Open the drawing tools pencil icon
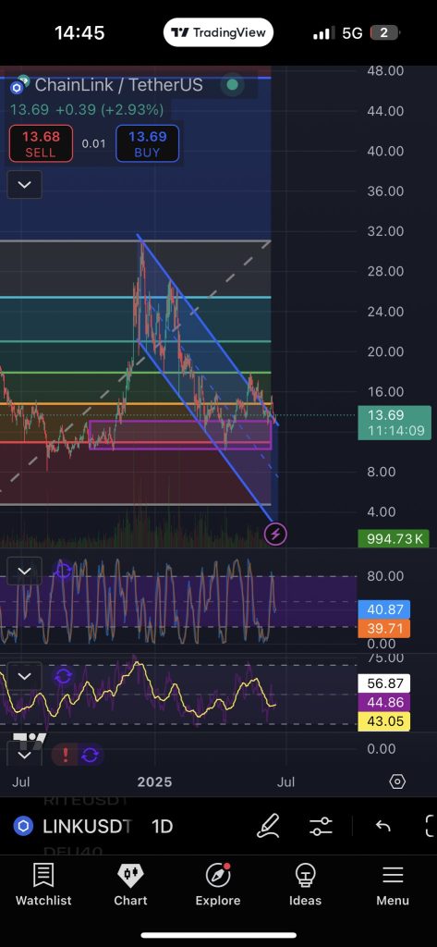Viewport: 437px width, 947px height. tap(268, 826)
